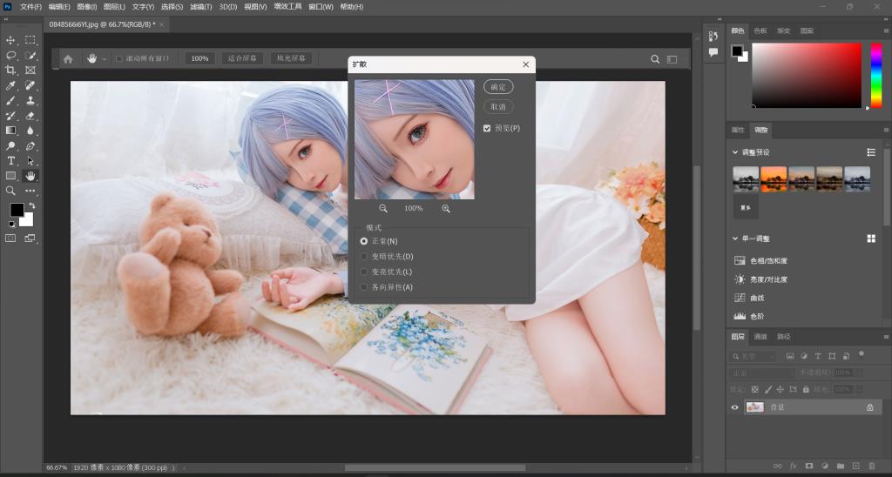
Task: Open the Layer (图层) menu
Action: pyautogui.click(x=114, y=7)
